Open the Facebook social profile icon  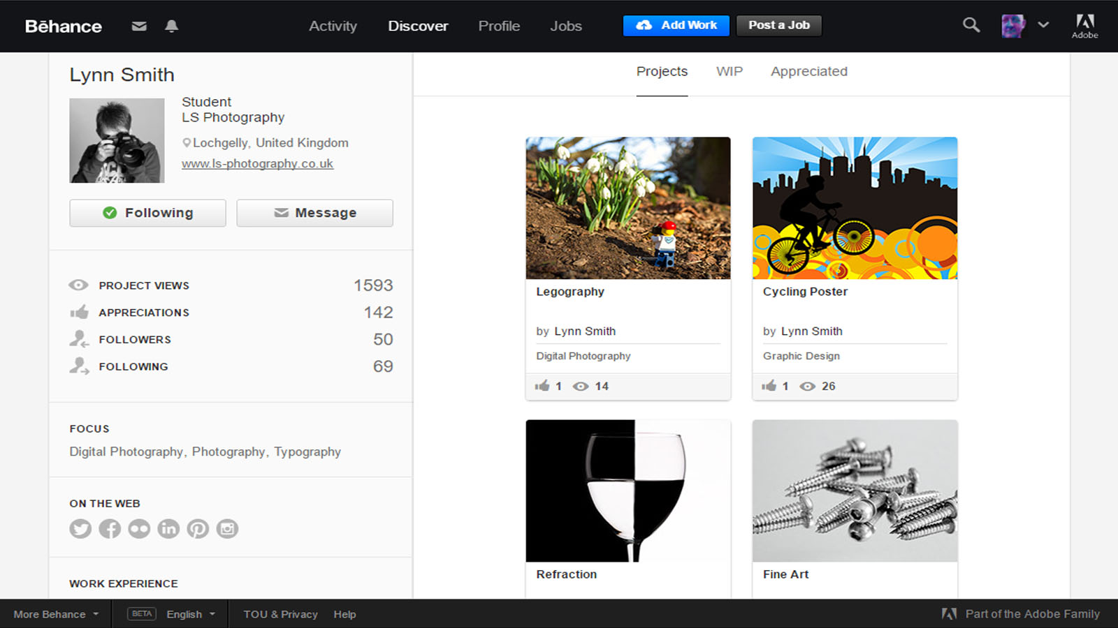(x=110, y=529)
